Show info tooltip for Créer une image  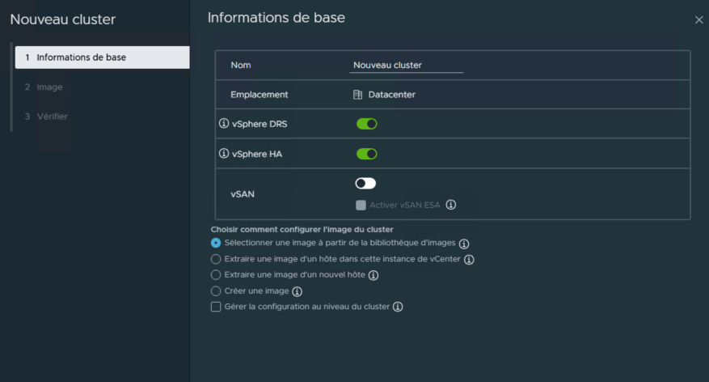(x=297, y=291)
